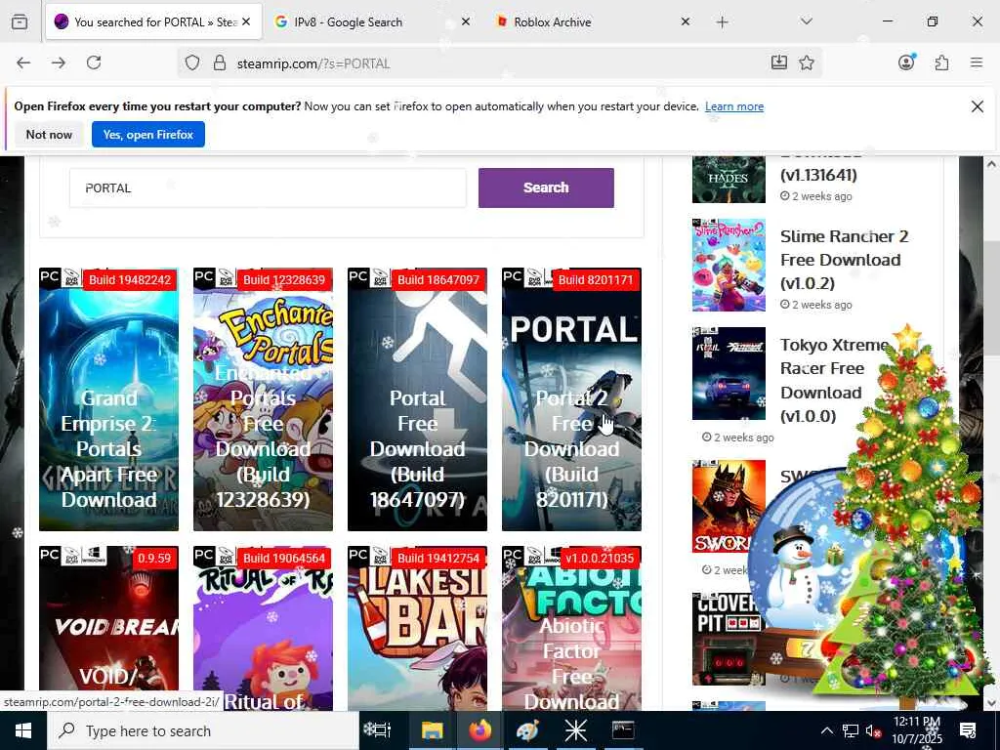Open a new browser tab
This screenshot has height=750, width=1000.
click(722, 22)
